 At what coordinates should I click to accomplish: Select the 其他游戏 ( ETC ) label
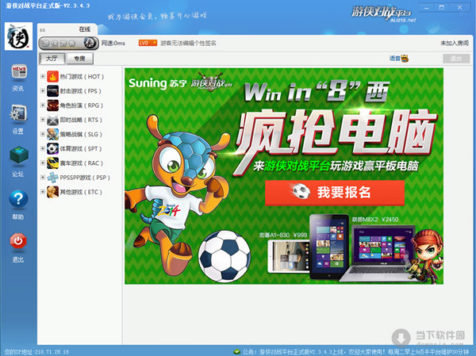point(81,192)
